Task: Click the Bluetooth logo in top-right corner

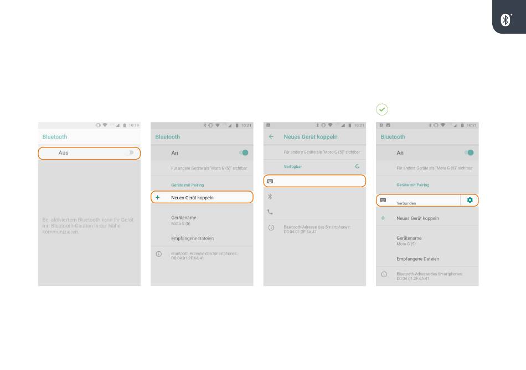Action: click(506, 20)
